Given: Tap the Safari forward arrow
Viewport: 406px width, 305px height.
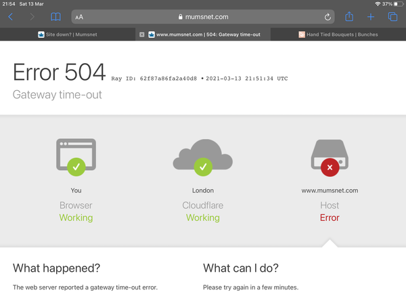Looking at the screenshot, I should pos(32,17).
